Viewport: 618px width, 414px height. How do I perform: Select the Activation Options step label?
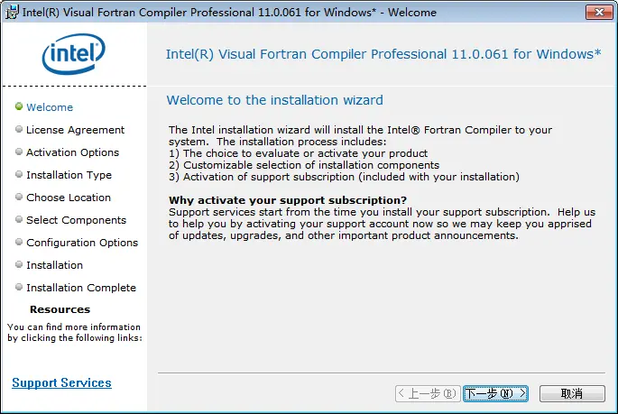pyautogui.click(x=72, y=152)
